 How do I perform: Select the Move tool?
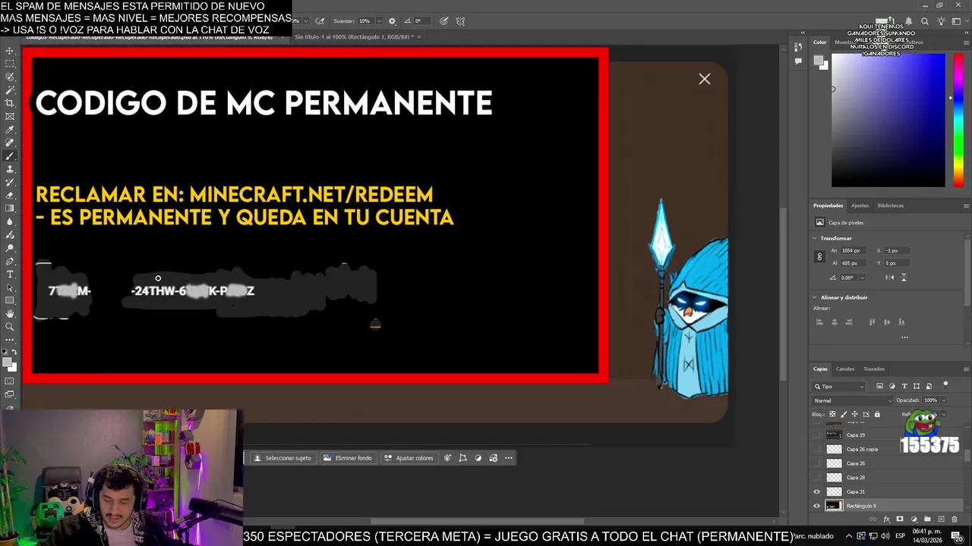[x=10, y=51]
